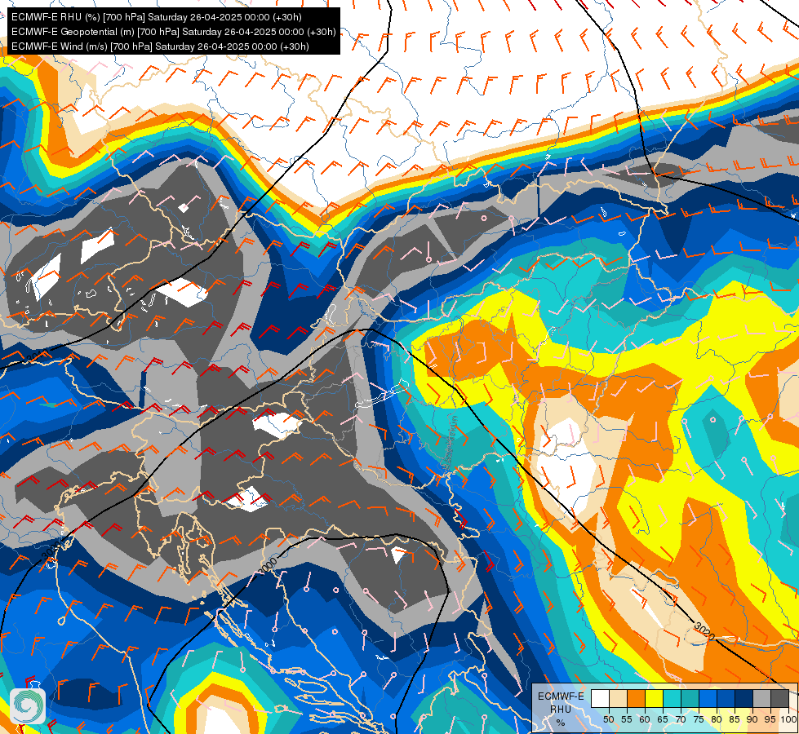The height and width of the screenshot is (734, 799).
Task: Click the legend tick value '80'
Action: pos(717,720)
